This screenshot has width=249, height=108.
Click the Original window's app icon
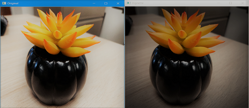4,3
